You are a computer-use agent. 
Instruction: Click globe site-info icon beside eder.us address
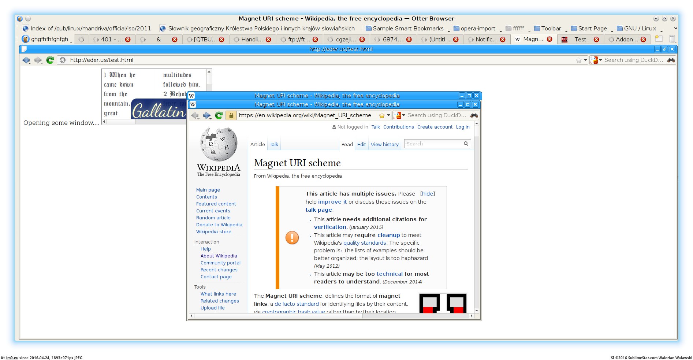[x=63, y=60]
